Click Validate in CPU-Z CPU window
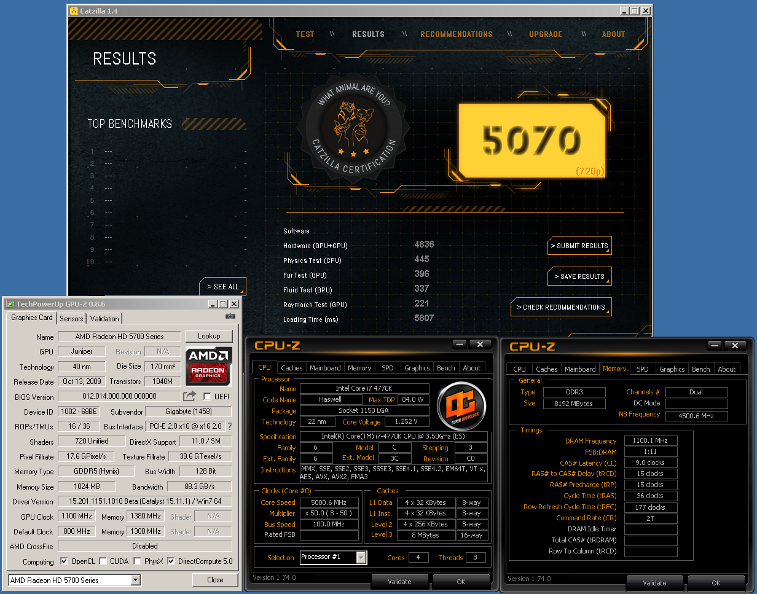757x594 pixels. pyautogui.click(x=399, y=582)
